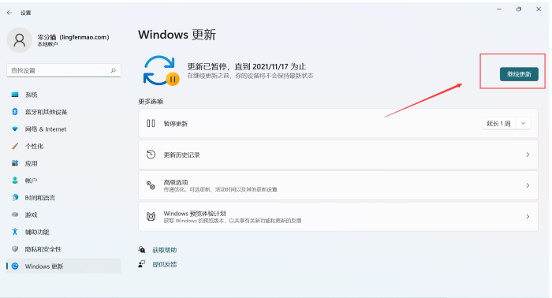Click the 高级选项 title text
The width and height of the screenshot is (552, 298).
coord(176,182)
